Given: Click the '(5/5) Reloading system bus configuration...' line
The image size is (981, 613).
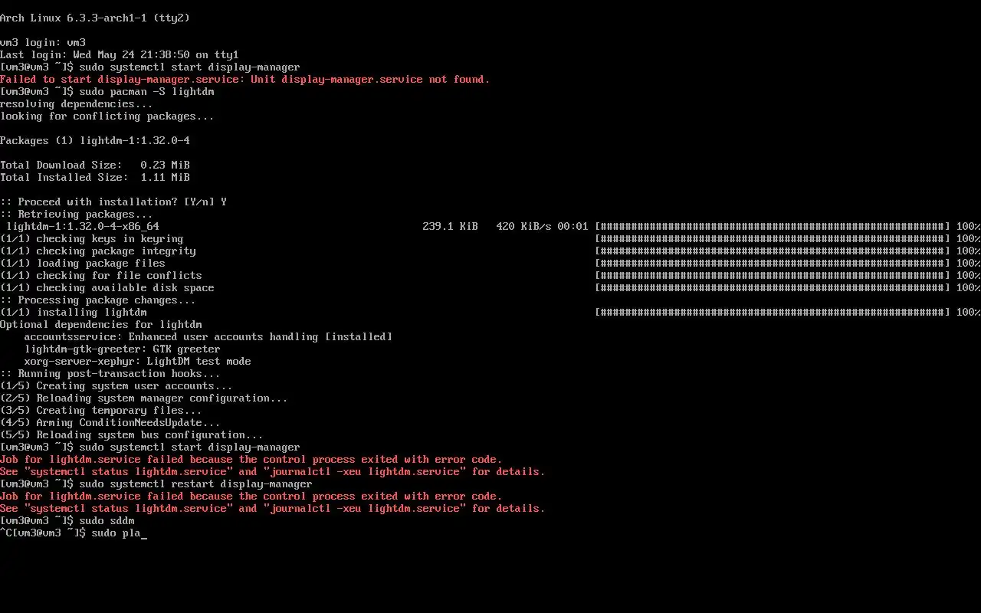Looking at the screenshot, I should (132, 434).
